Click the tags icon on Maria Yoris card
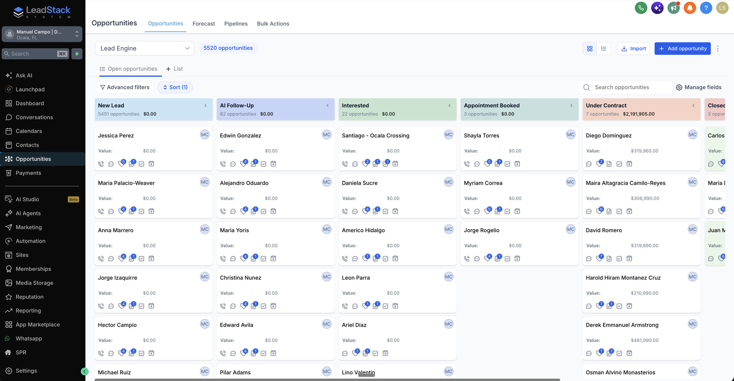This screenshot has width=734, height=381. [243, 258]
